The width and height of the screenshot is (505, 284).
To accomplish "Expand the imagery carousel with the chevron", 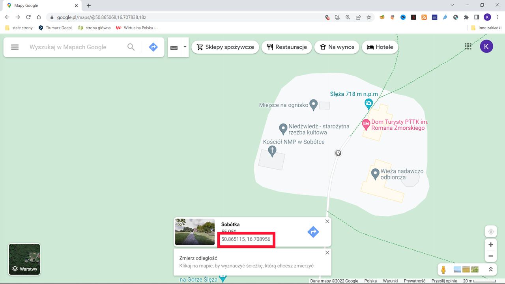I will tap(491, 269).
